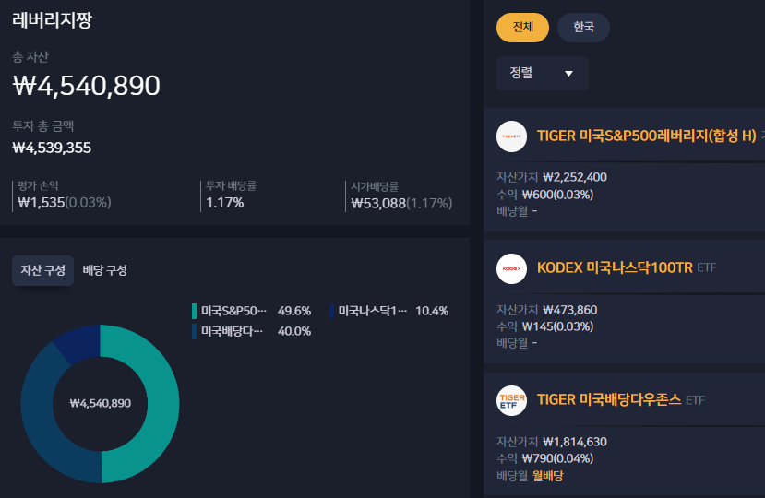The width and height of the screenshot is (765, 498).
Task: Click the teal 미국S&P50 legend color marker
Action: tap(194, 311)
